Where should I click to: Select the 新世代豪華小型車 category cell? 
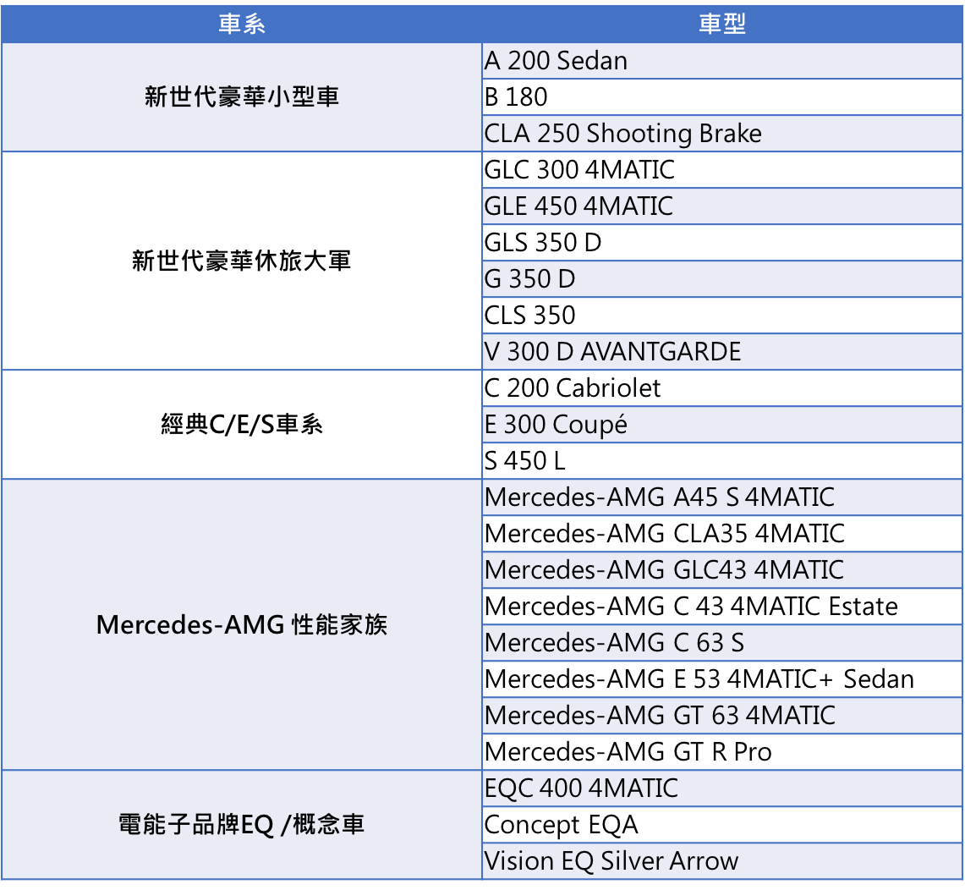coord(241,96)
